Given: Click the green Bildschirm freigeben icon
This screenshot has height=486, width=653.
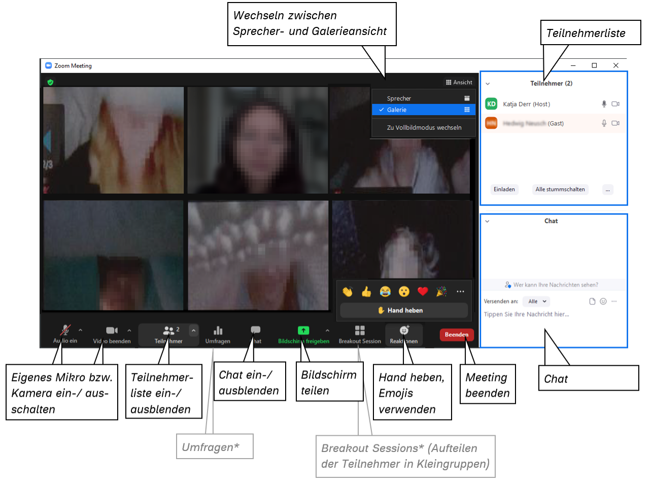Looking at the screenshot, I should pos(303,331).
